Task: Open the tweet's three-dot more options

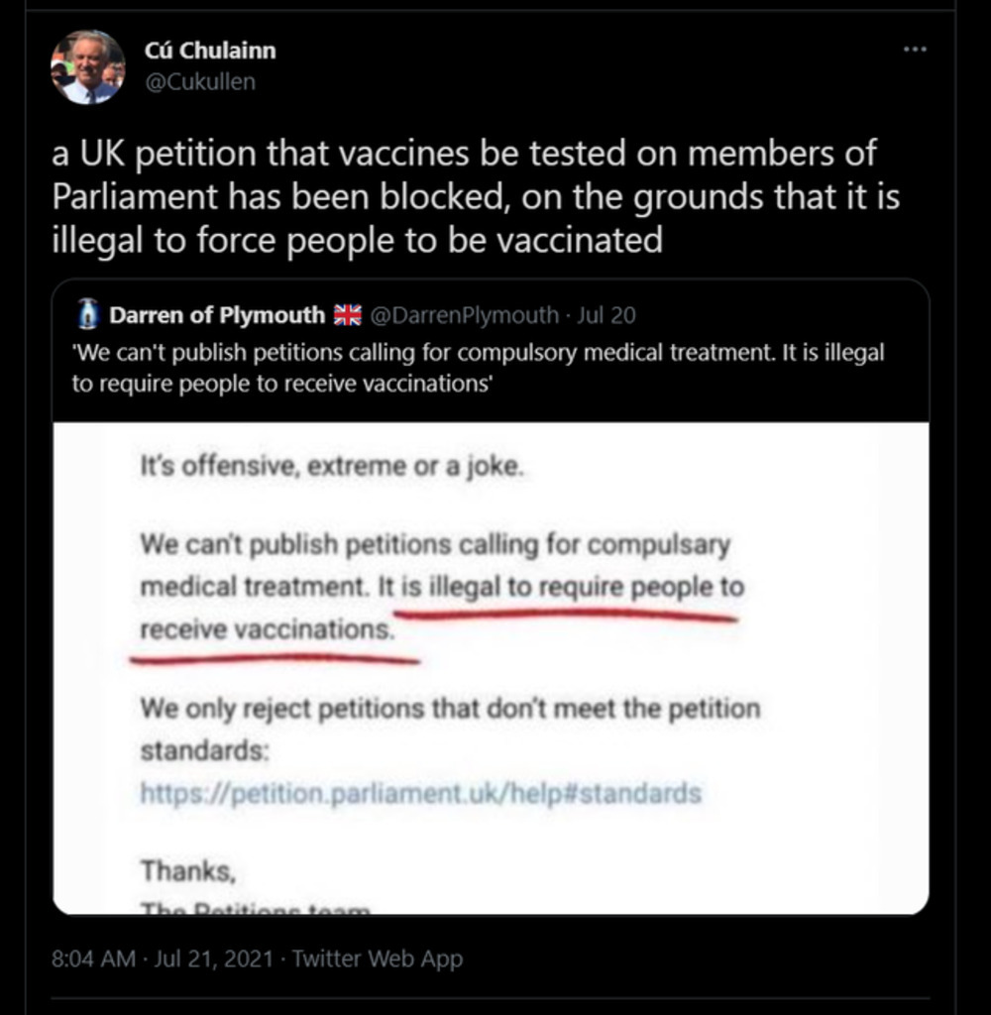Action: [x=915, y=50]
